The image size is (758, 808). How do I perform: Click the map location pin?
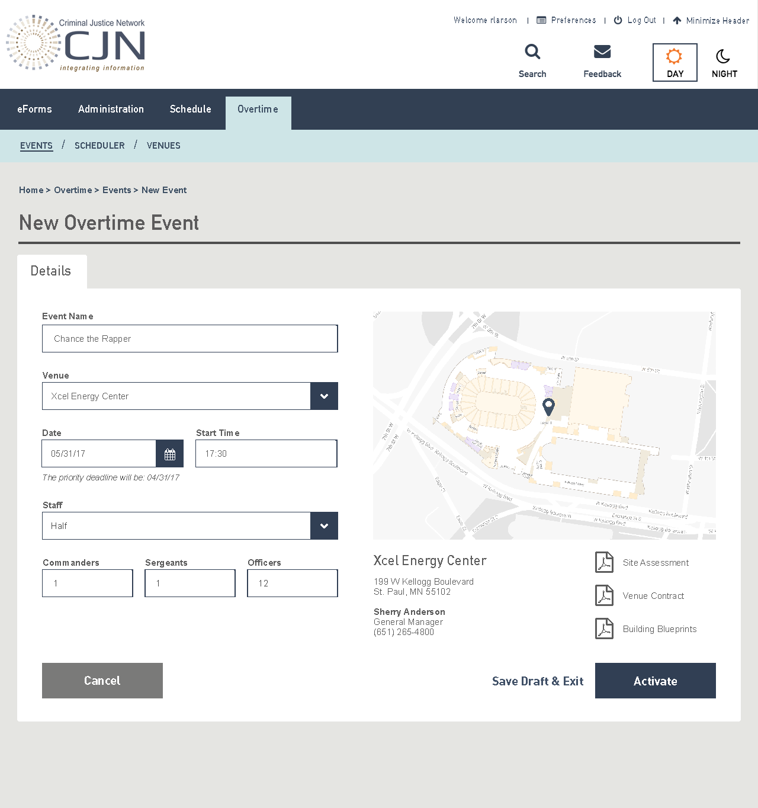[x=548, y=407]
